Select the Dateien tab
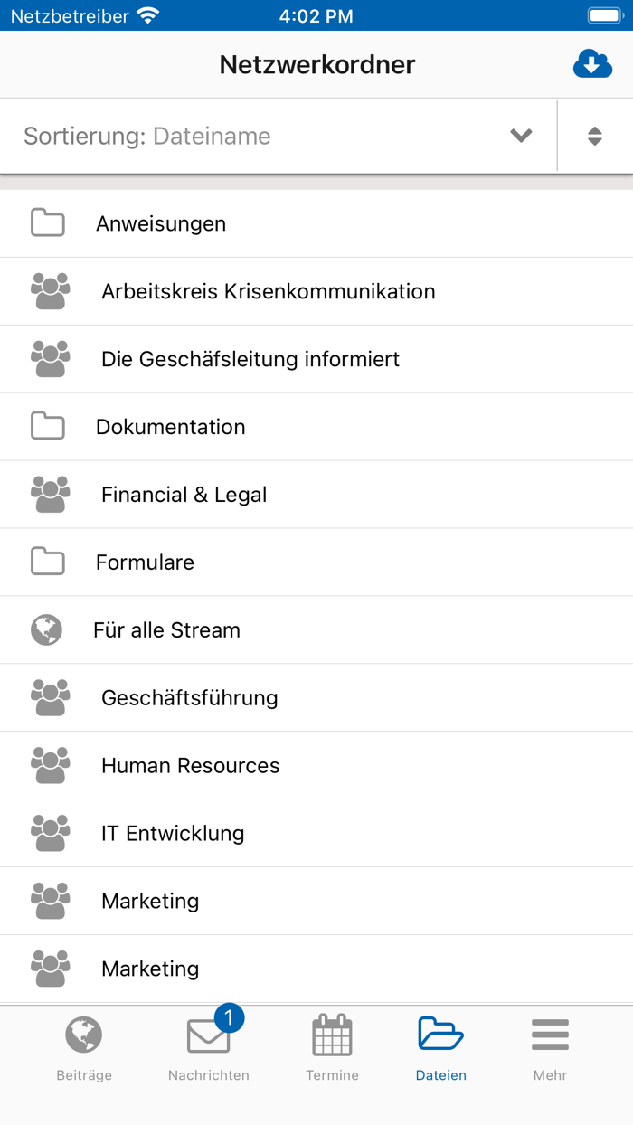This screenshot has height=1125, width=633. [440, 1049]
